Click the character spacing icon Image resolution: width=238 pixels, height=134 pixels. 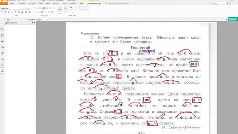[26, 12]
